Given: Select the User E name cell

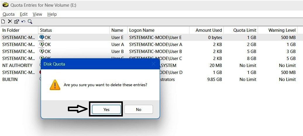Looking at the screenshot, I should tap(118, 38).
